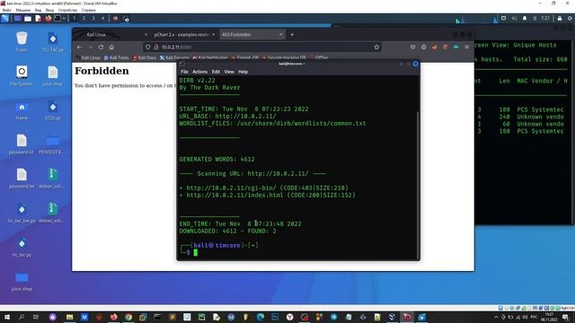Reload the Firefox page
The image size is (575, 323).
coord(101,48)
